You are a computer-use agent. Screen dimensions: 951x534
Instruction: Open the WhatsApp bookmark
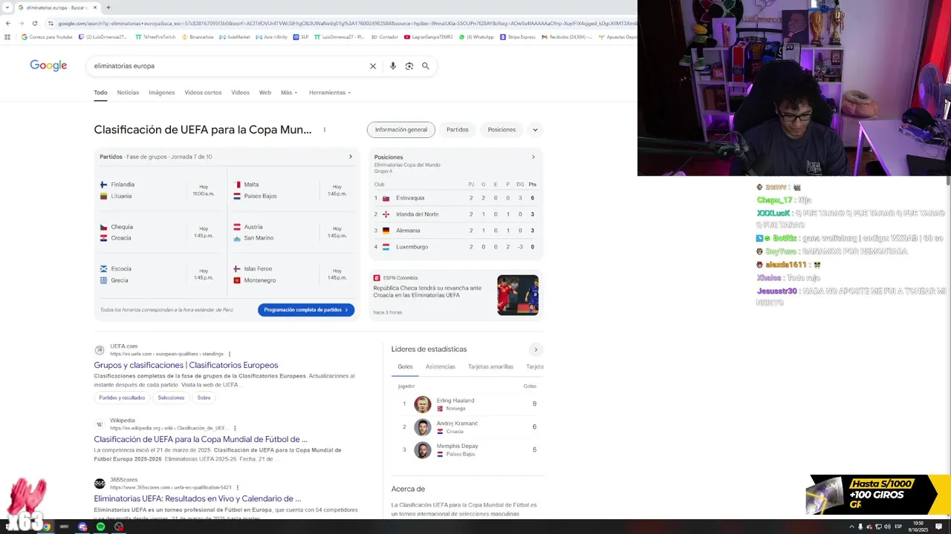476,37
